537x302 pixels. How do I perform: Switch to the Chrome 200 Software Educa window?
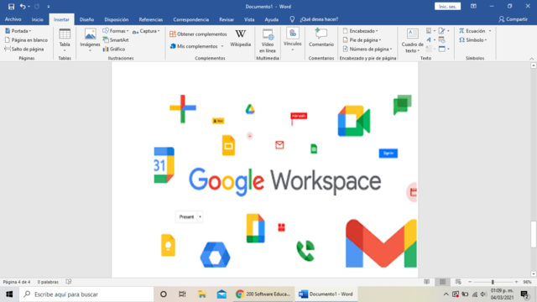click(x=263, y=294)
